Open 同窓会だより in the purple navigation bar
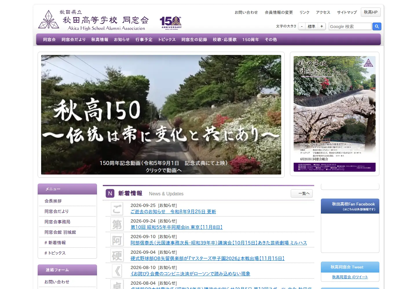 (x=74, y=40)
